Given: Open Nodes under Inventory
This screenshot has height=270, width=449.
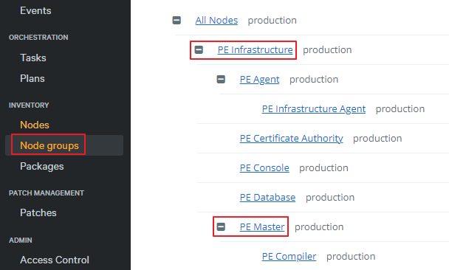Looking at the screenshot, I should click(35, 125).
